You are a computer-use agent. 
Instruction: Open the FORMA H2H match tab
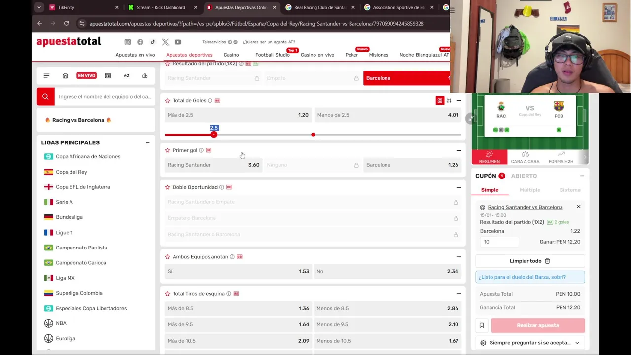(x=561, y=157)
